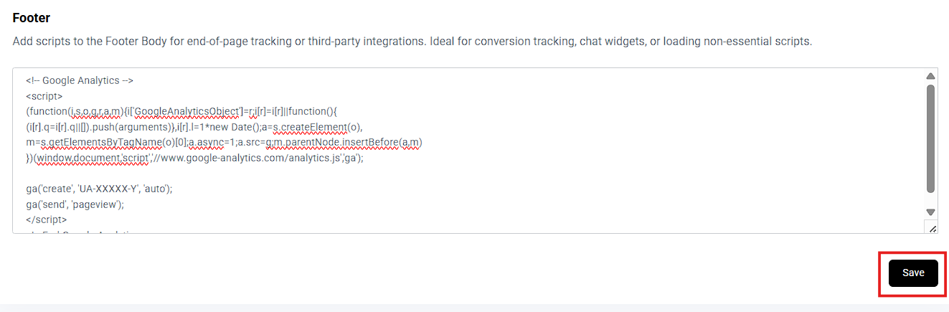Click the black Save button

click(x=912, y=273)
